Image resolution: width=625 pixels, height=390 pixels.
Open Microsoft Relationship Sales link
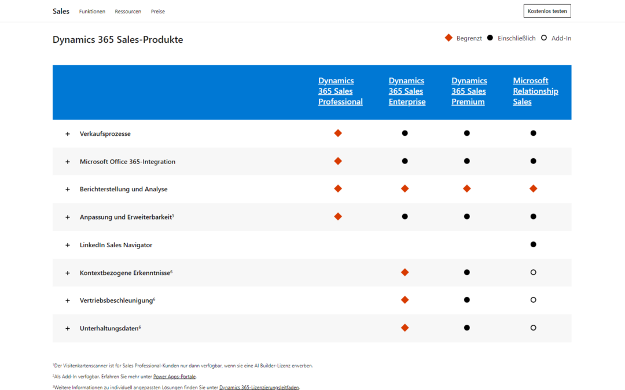coord(535,91)
